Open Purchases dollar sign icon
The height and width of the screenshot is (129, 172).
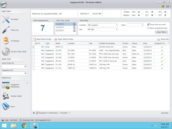[6, 41]
